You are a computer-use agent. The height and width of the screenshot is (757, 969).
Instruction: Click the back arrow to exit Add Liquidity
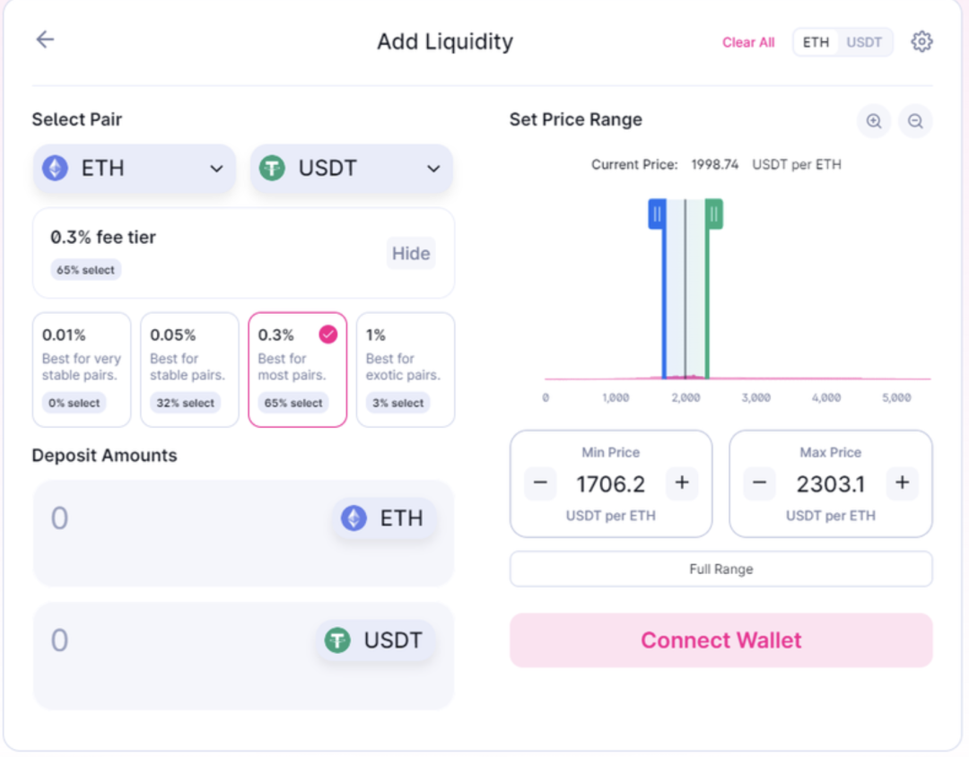coord(45,39)
